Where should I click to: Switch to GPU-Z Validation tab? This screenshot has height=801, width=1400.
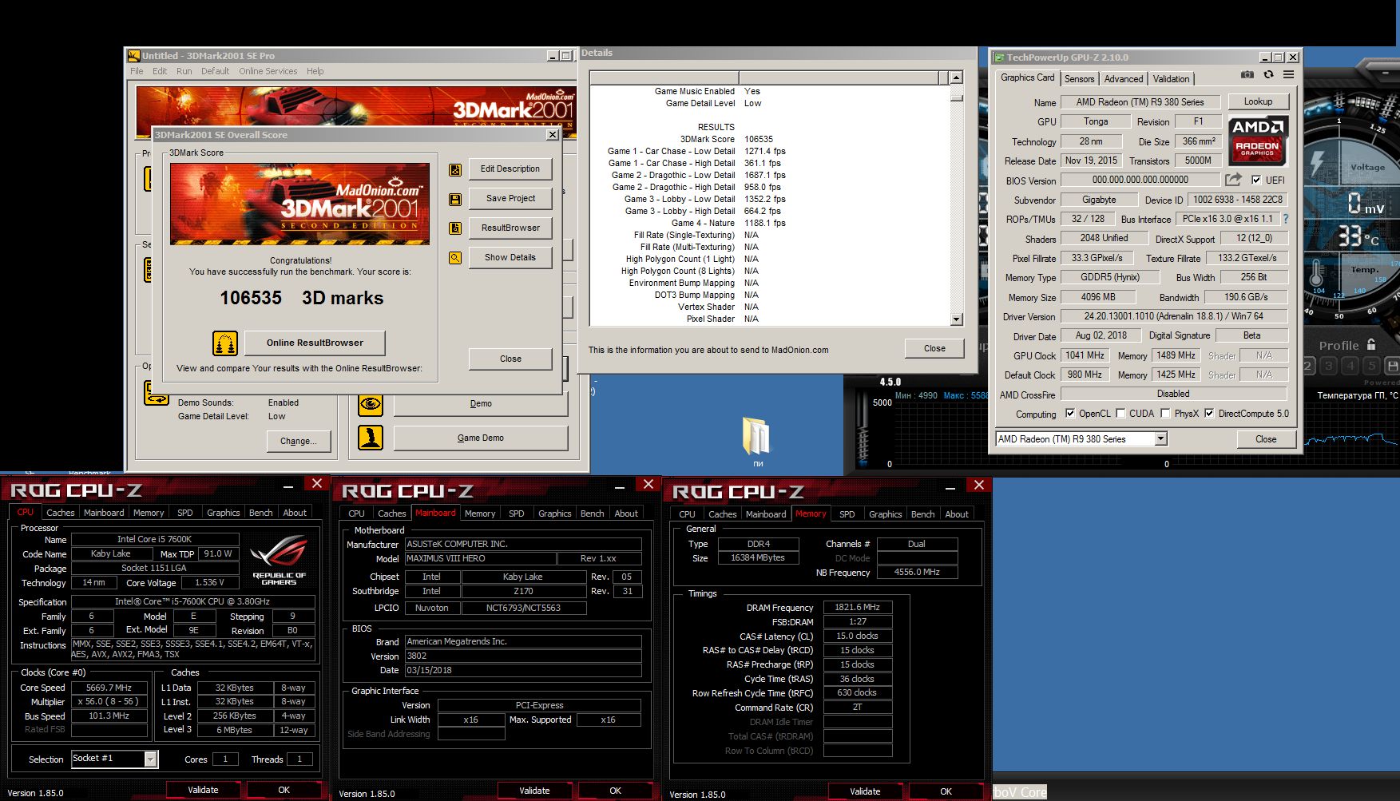1171,79
